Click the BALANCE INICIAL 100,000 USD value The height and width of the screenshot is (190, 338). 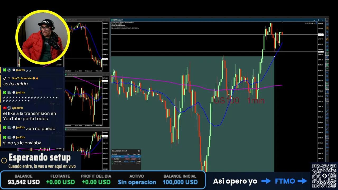pos(180,182)
